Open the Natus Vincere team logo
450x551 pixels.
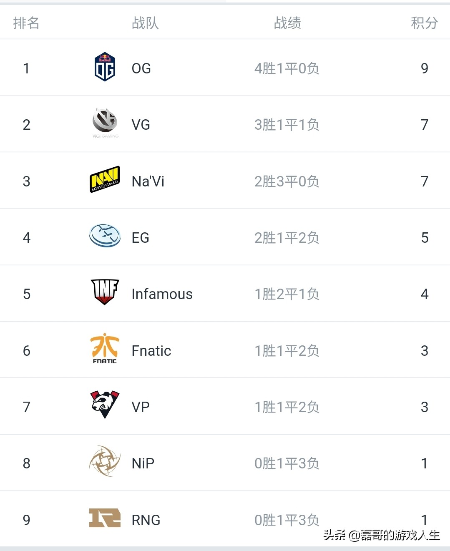tap(105, 180)
